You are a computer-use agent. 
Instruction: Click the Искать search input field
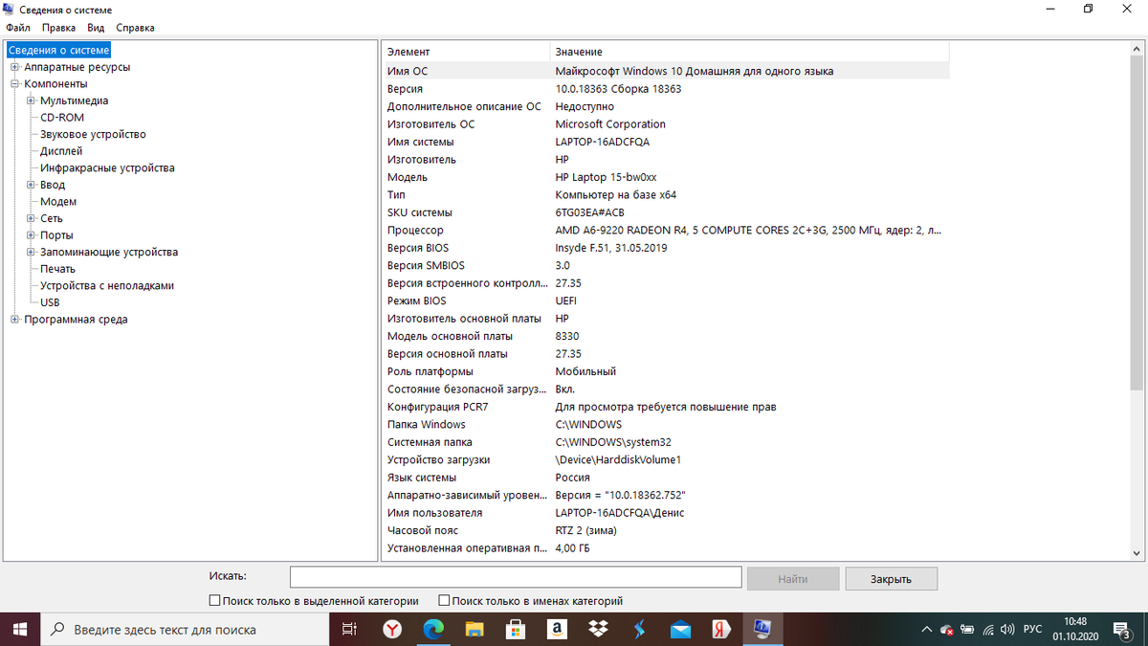click(x=516, y=576)
